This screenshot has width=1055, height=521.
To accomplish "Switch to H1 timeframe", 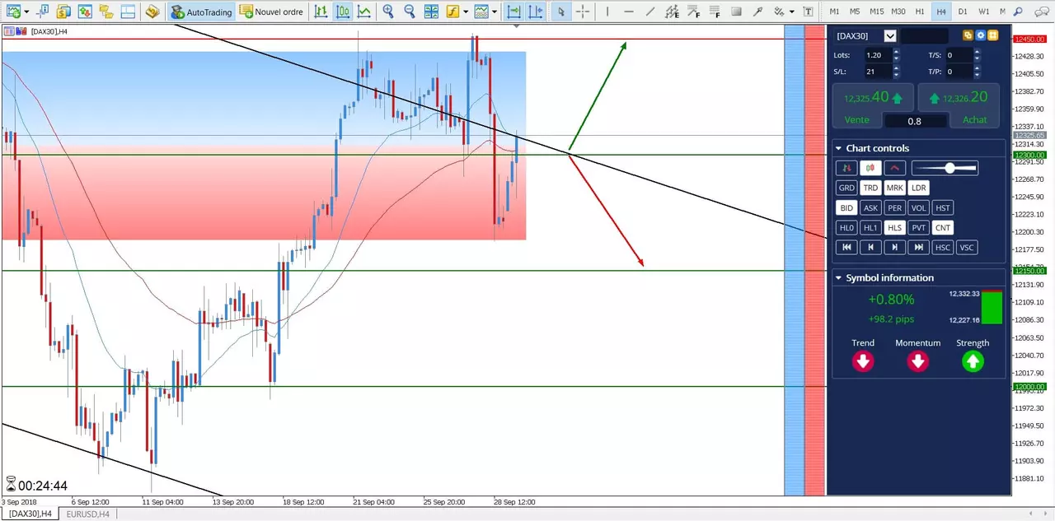I will 921,12.
